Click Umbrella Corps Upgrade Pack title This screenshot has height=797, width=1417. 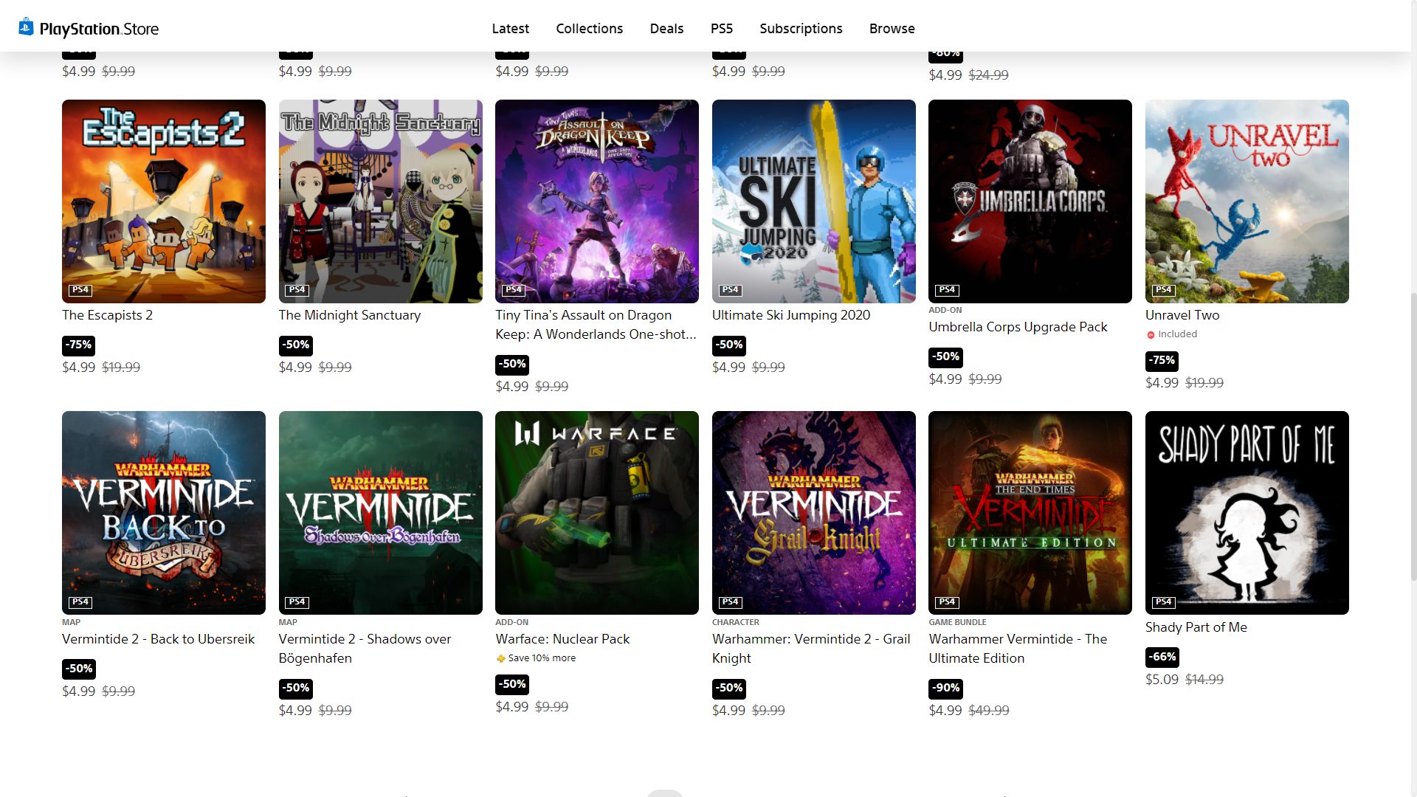[x=1018, y=327]
